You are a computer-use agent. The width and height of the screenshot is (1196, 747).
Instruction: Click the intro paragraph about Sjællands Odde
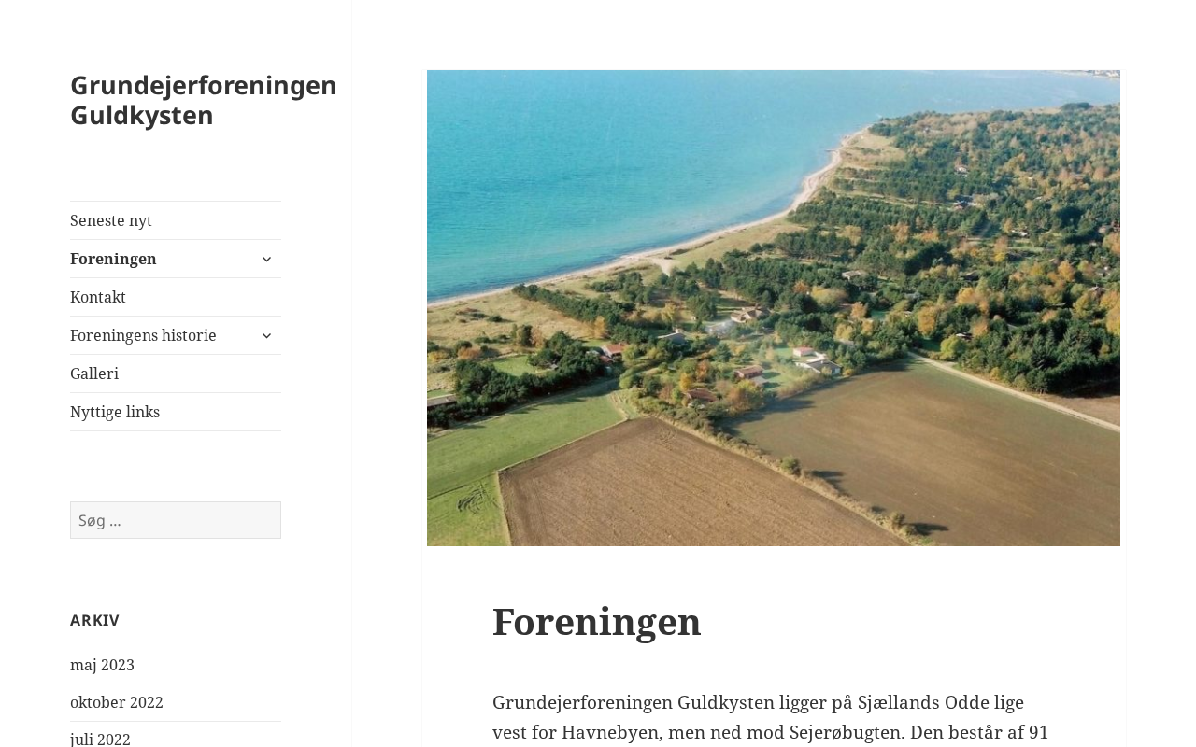[x=772, y=717]
